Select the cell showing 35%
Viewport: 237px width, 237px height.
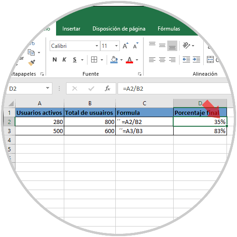200,122
